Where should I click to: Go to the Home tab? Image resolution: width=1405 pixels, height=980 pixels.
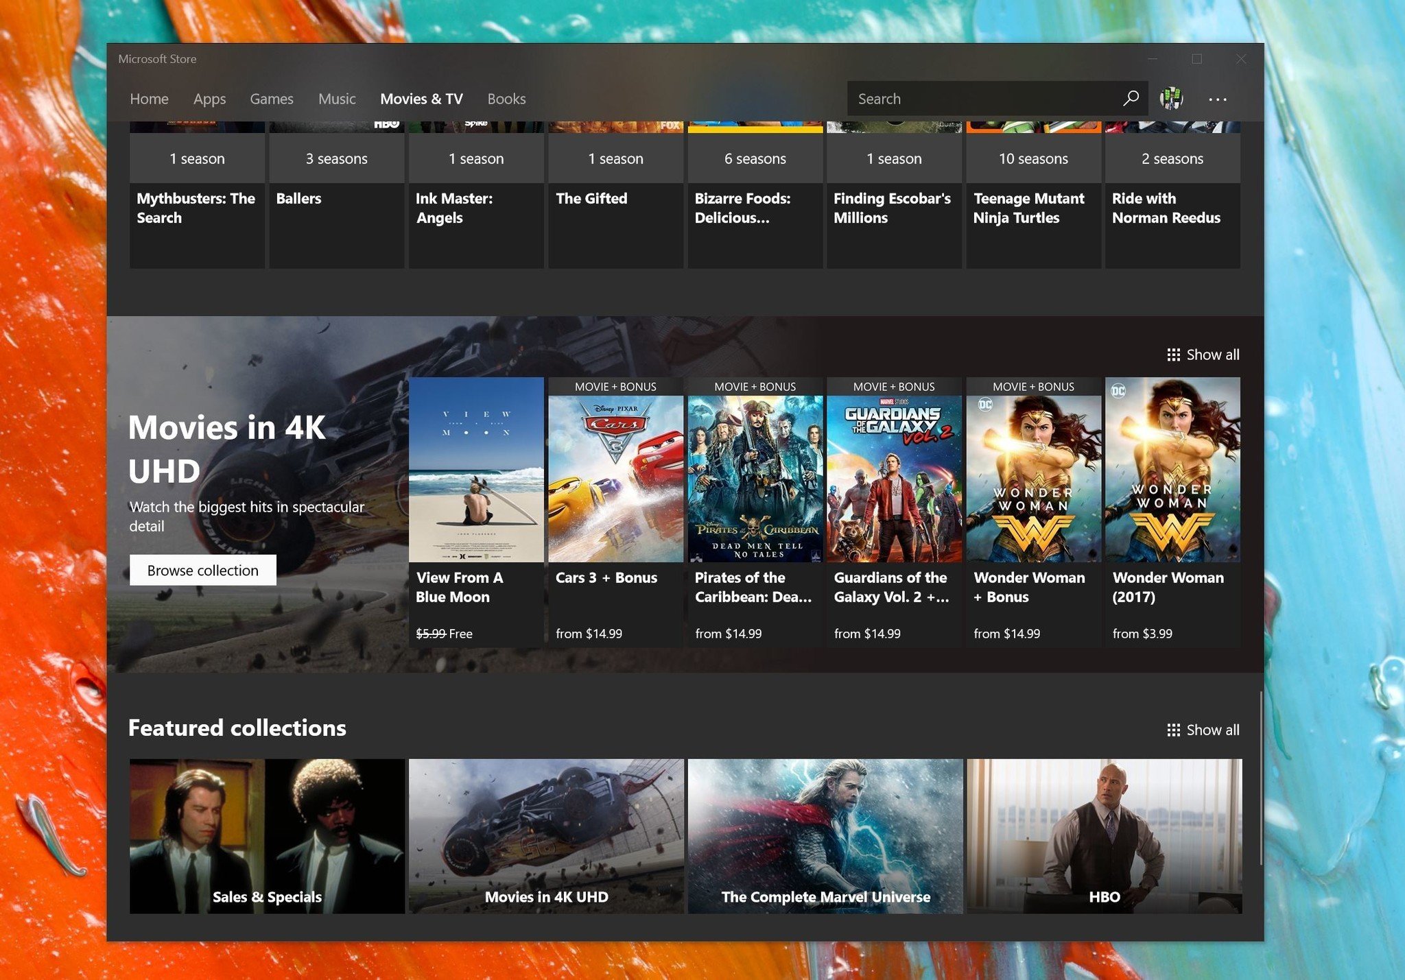tap(149, 99)
